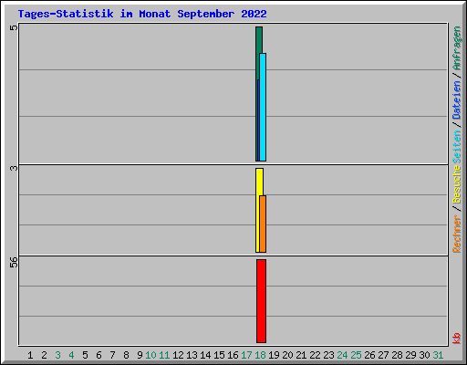This screenshot has width=467, height=365.
Task: Click day label '29' on the x-axis
Action: (410, 355)
